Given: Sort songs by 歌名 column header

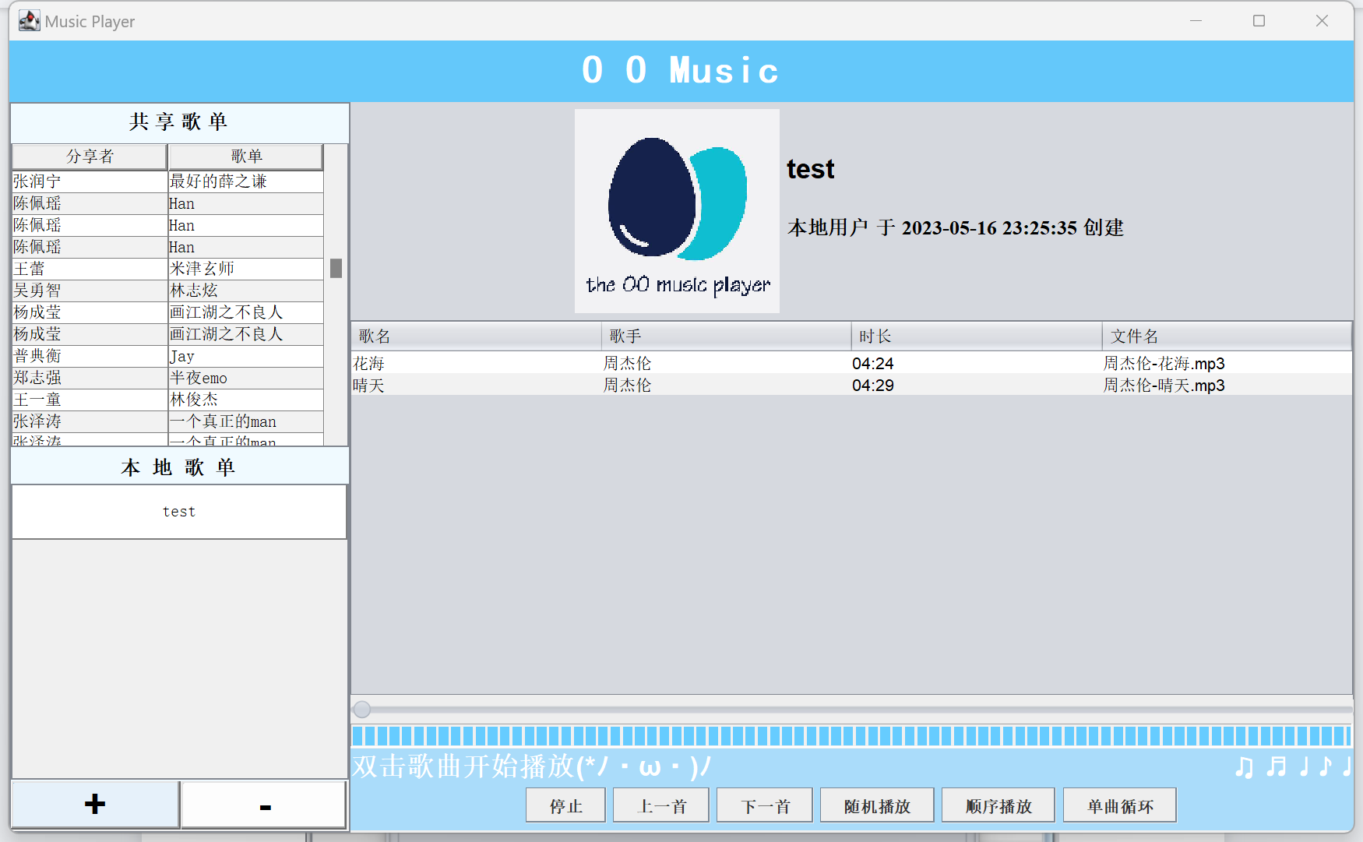Looking at the screenshot, I should (x=476, y=336).
